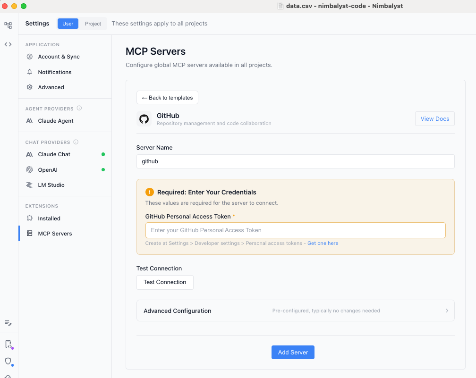
Task: Click the GitHub octocat logo
Action: click(144, 119)
